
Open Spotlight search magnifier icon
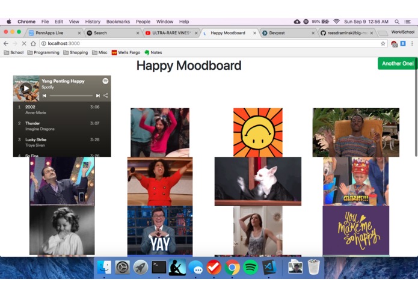[x=397, y=22]
